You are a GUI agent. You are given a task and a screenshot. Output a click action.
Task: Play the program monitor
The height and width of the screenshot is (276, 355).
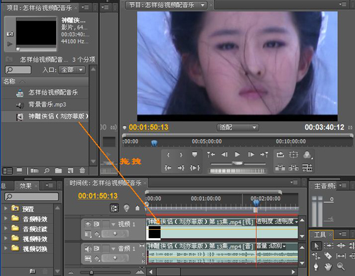(x=237, y=155)
